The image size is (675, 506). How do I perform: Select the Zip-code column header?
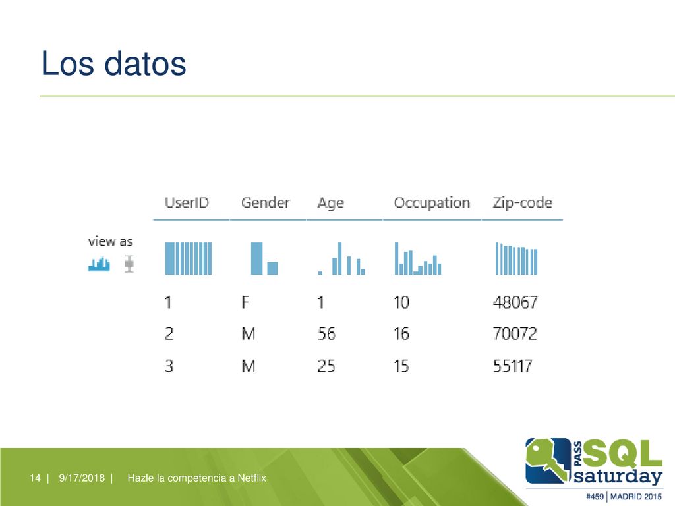point(522,203)
